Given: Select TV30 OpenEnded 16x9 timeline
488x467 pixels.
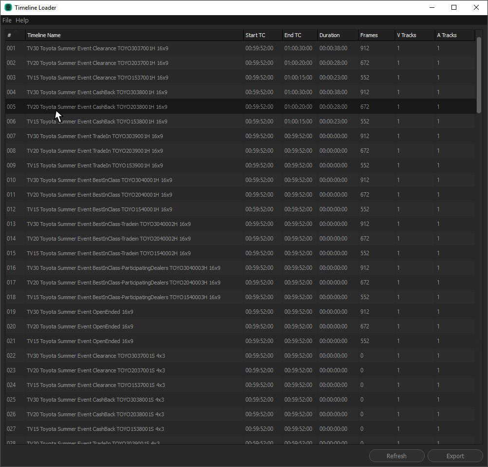Looking at the screenshot, I should pyautogui.click(x=240, y=312).
